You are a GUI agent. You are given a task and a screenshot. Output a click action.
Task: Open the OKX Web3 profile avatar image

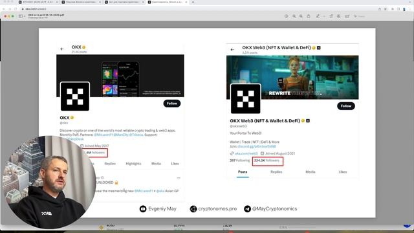point(246,99)
